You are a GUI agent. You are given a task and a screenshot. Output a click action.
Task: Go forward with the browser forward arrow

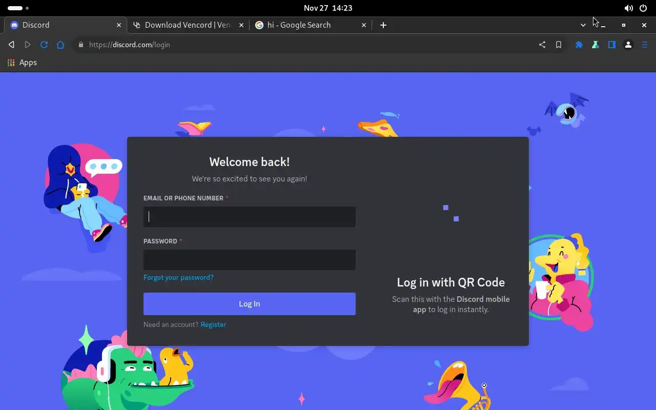(28, 45)
